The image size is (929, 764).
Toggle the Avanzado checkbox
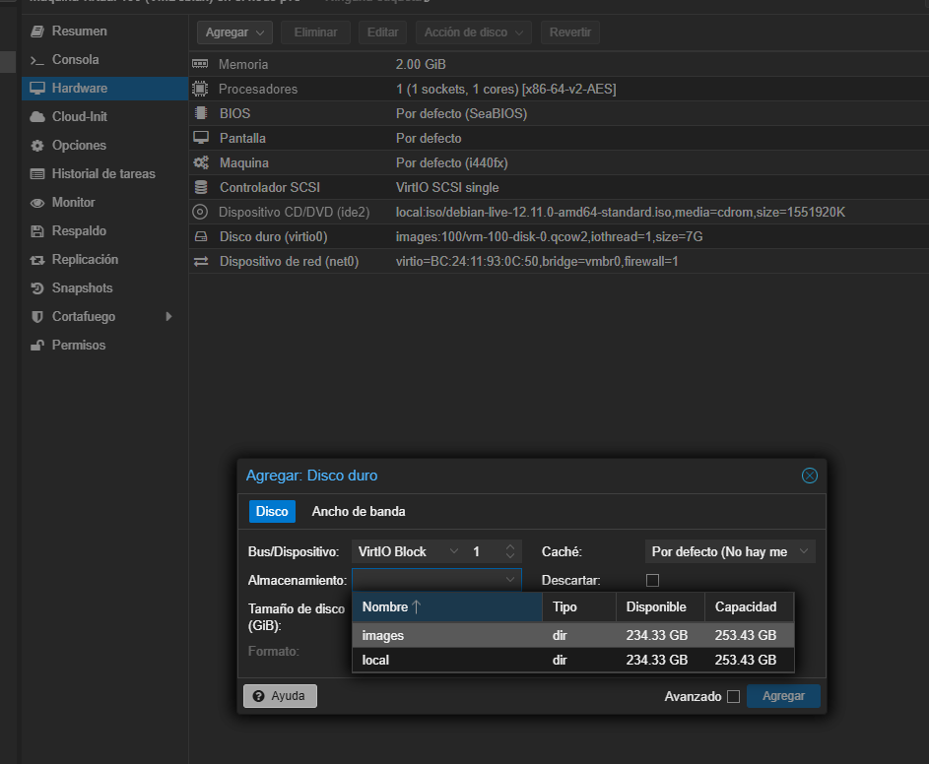click(x=733, y=697)
